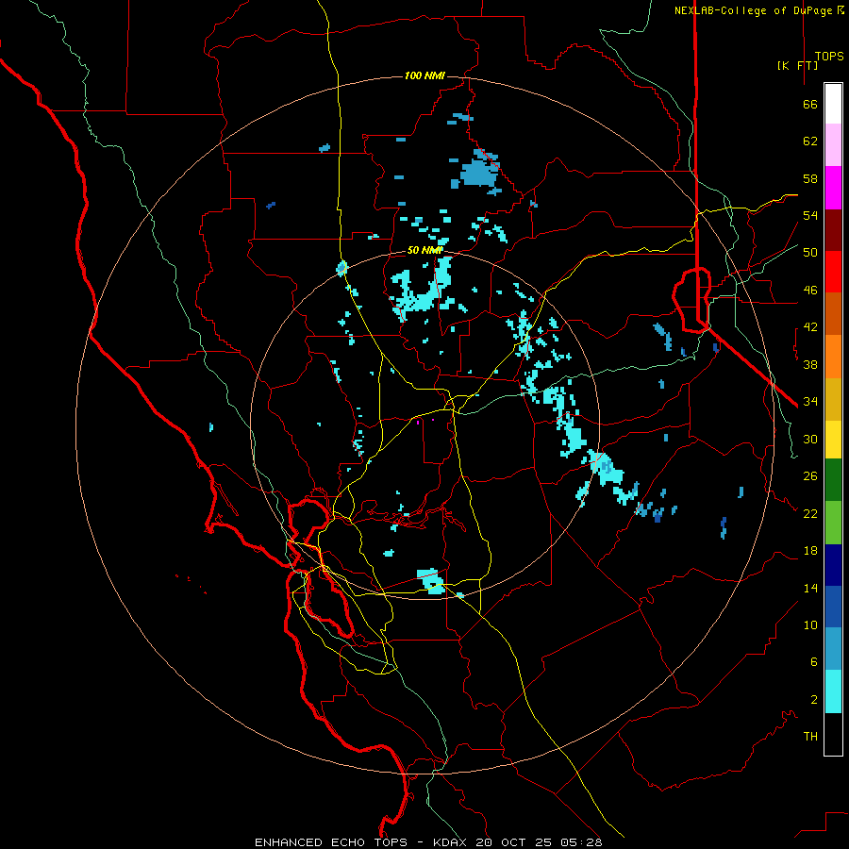Click the 30 legend value
This screenshot has height=849, width=849.
810,439
